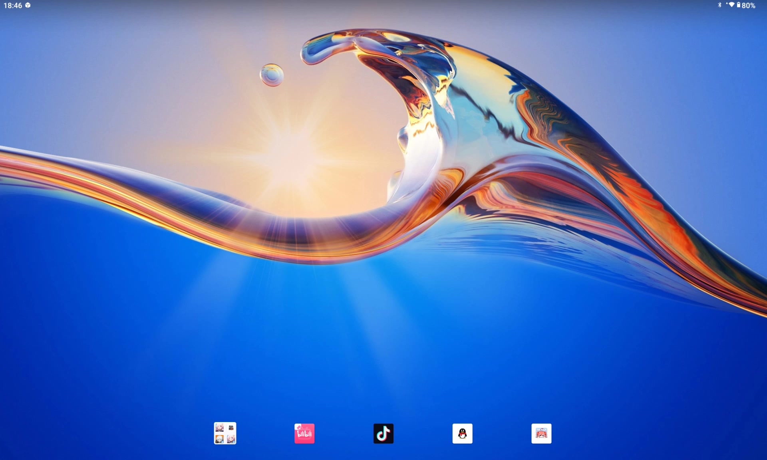Tap the battery icon in status bar
767x460 pixels.
(738, 5)
